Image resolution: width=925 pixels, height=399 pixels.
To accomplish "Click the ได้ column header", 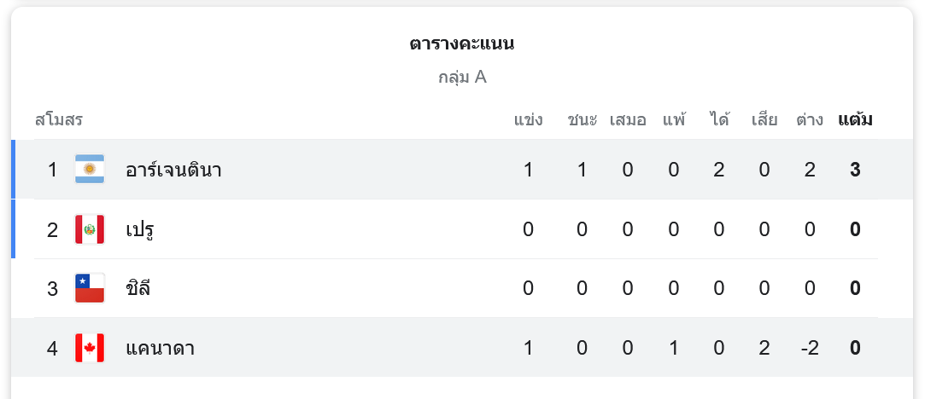I will [719, 119].
